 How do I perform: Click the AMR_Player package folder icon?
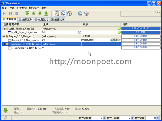coord(7,29)
